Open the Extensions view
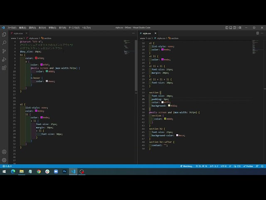 pyautogui.click(x=4, y=68)
